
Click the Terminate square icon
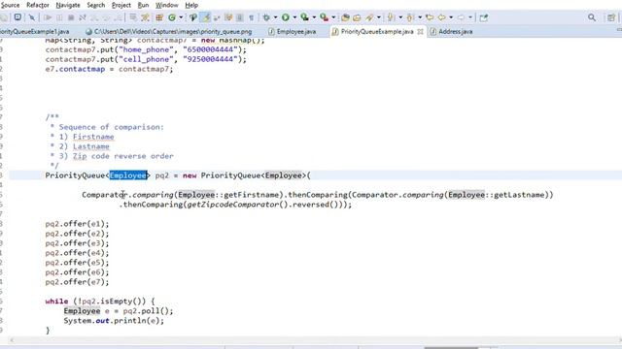coord(71,17)
